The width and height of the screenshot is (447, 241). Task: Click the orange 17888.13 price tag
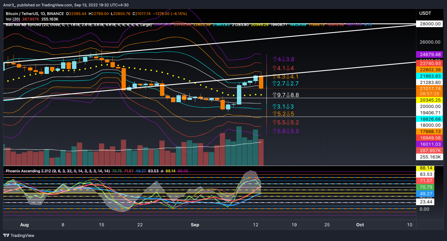click(x=430, y=132)
